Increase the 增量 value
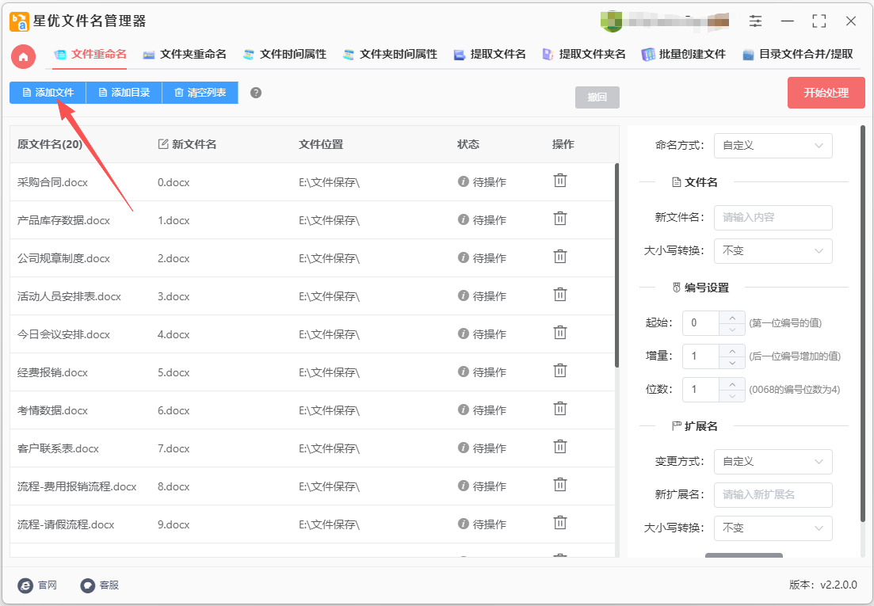 click(x=732, y=350)
